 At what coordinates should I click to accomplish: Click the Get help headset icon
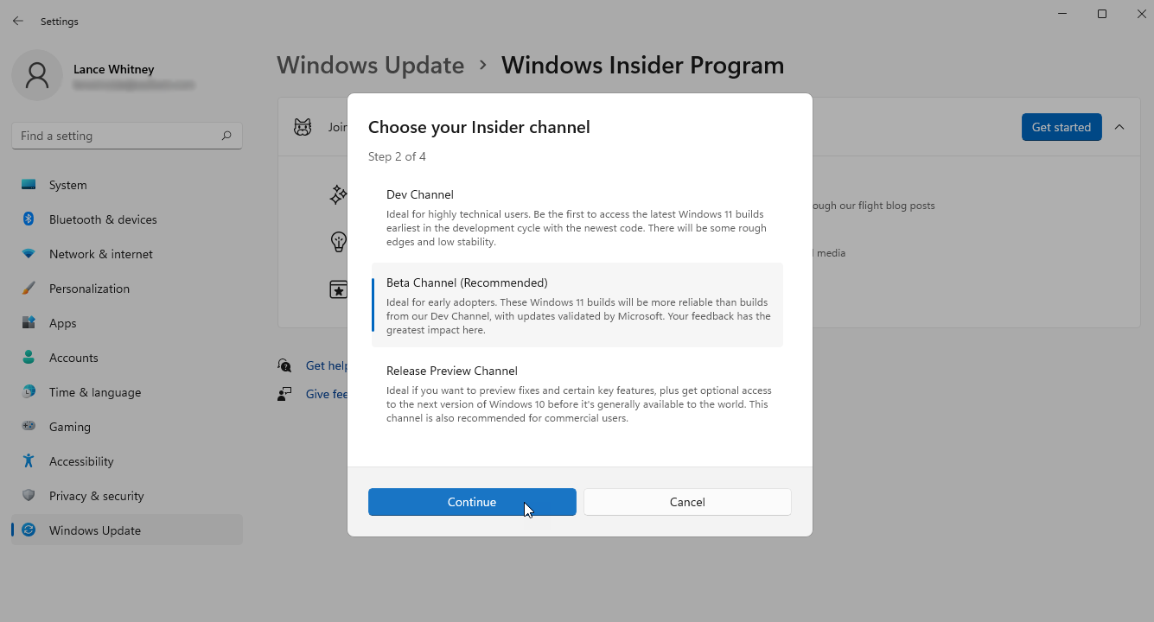point(284,365)
